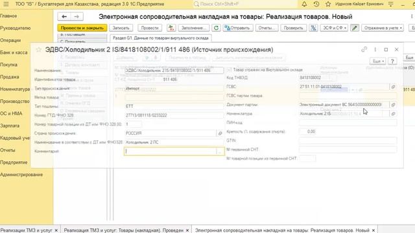415x233 pixels.
Task: Click the Отправить button
Action: click(x=238, y=28)
